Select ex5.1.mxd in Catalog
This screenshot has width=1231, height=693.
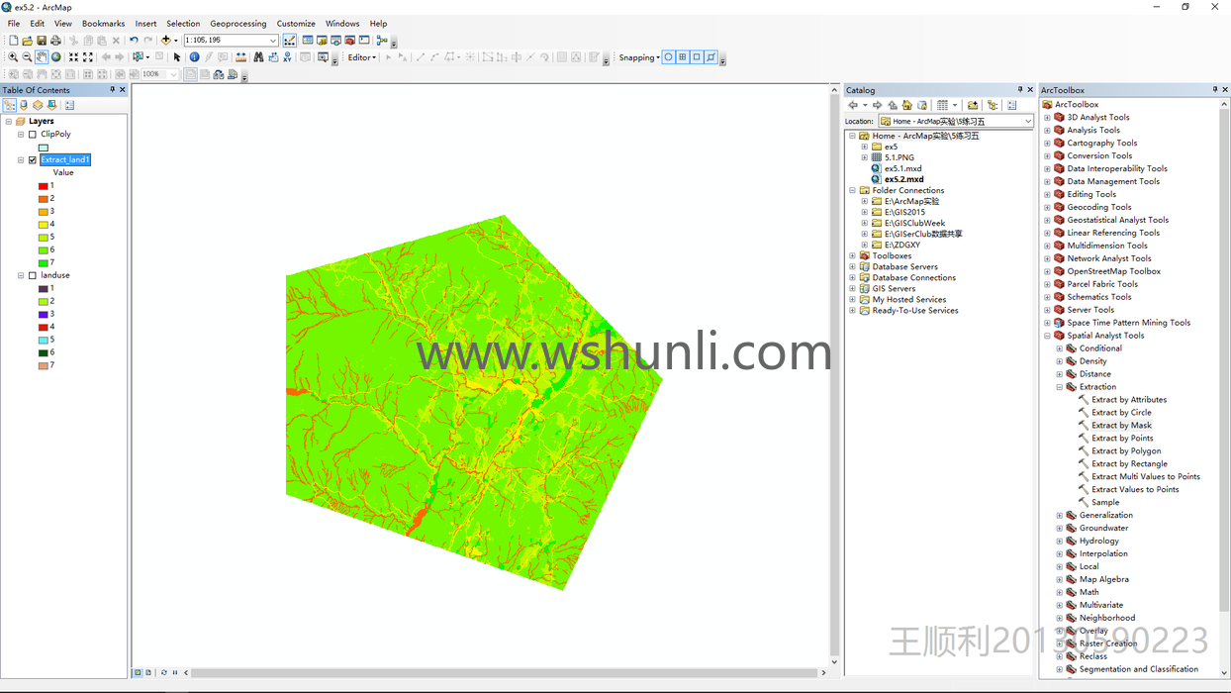click(902, 168)
